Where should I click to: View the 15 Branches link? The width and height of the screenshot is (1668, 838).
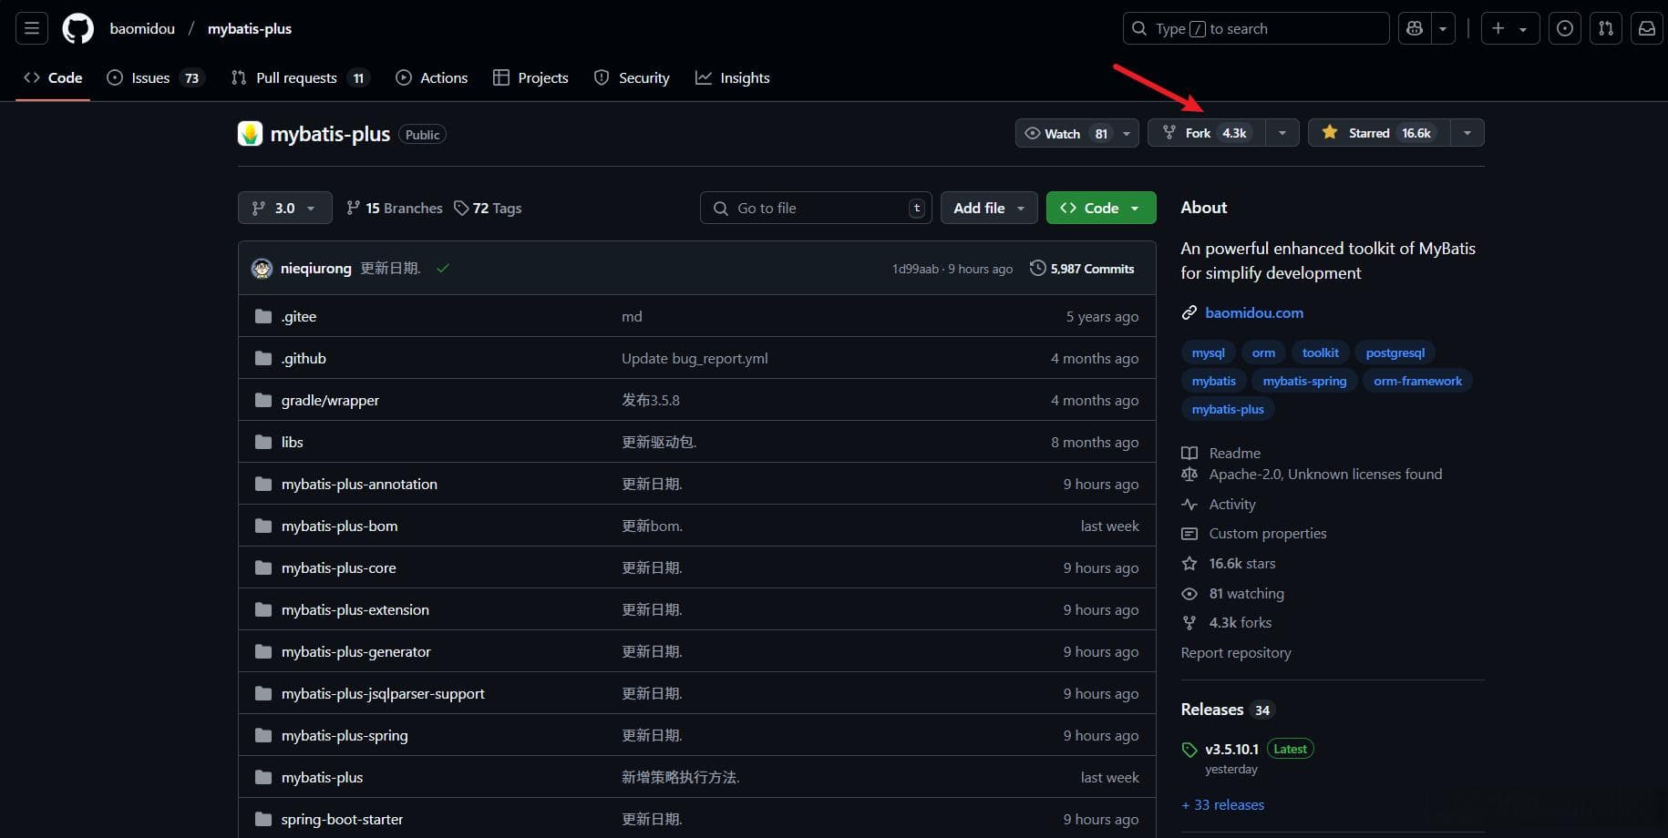[395, 208]
